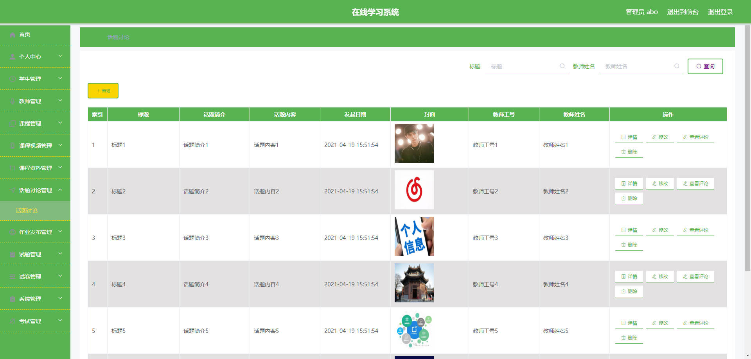This screenshot has width=751, height=359.
Task: Click 修改 for row 标题2
Action: tap(660, 184)
